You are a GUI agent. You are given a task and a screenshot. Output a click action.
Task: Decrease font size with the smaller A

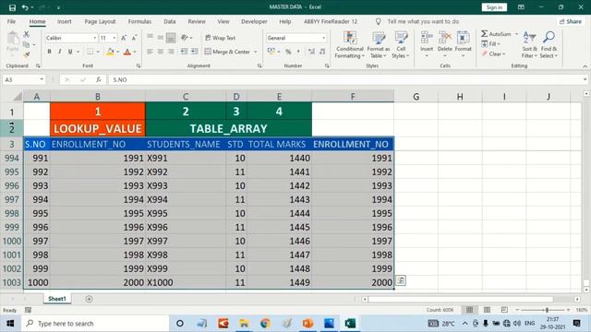[134, 38]
